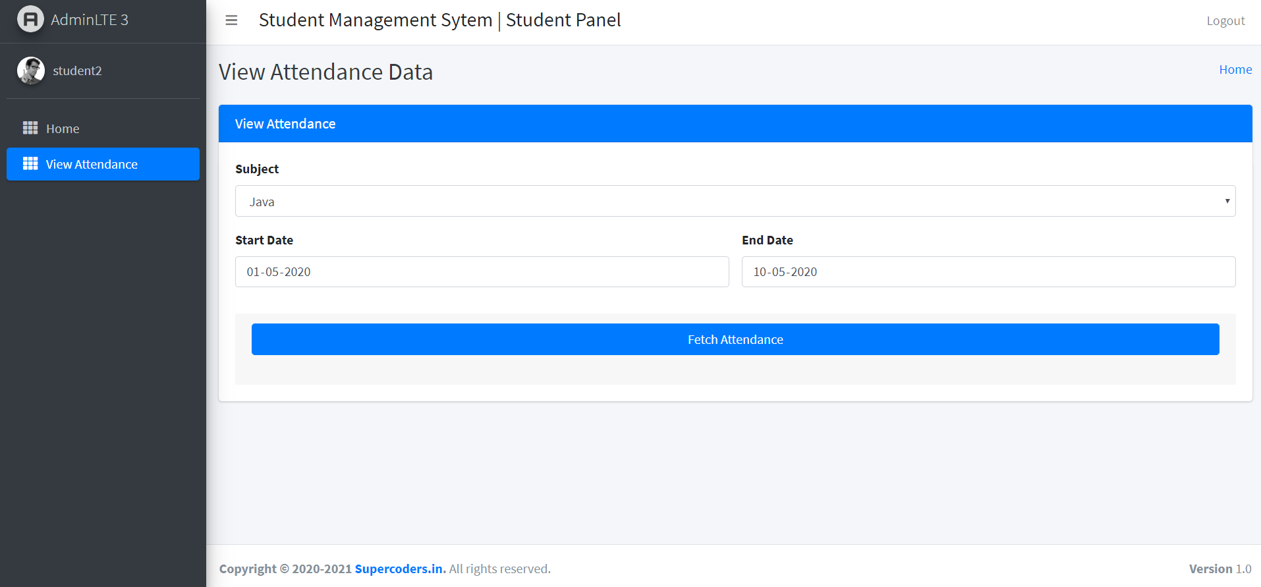Image resolution: width=1261 pixels, height=587 pixels.
Task: Open the Subject dropdown showing Java
Action: point(735,201)
